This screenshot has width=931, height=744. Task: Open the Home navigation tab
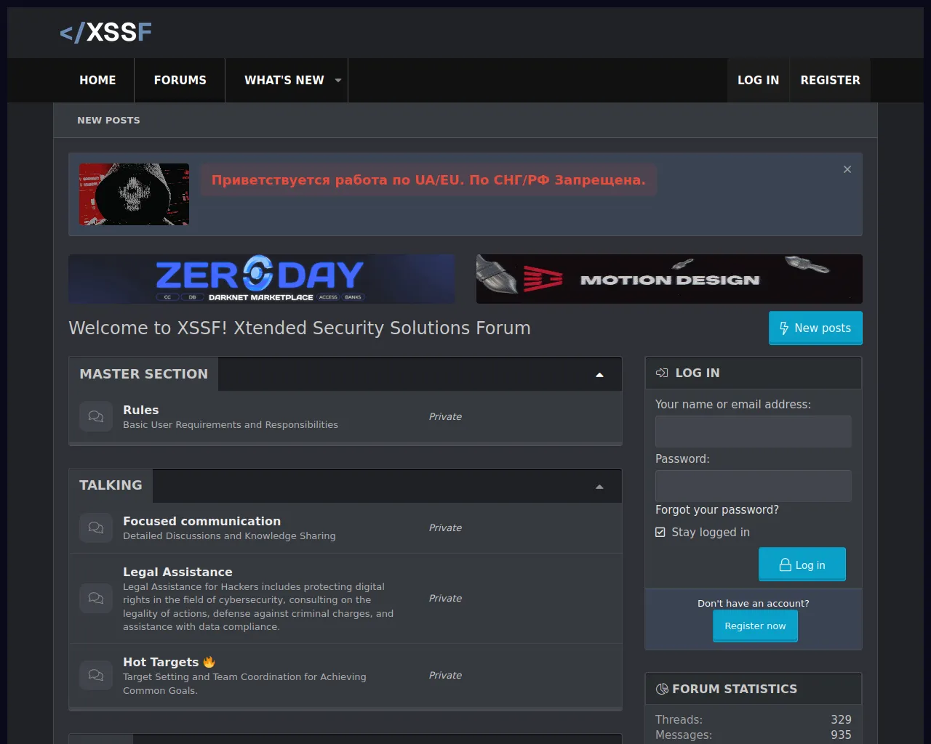[x=97, y=81]
